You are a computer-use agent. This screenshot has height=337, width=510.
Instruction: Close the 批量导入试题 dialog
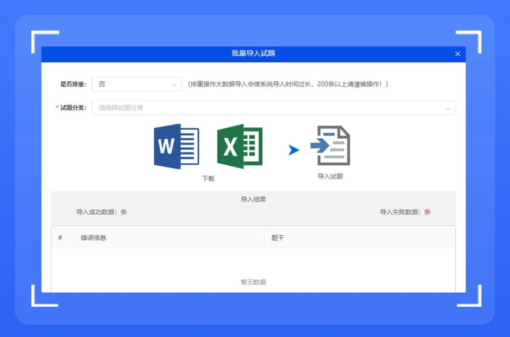coord(458,54)
